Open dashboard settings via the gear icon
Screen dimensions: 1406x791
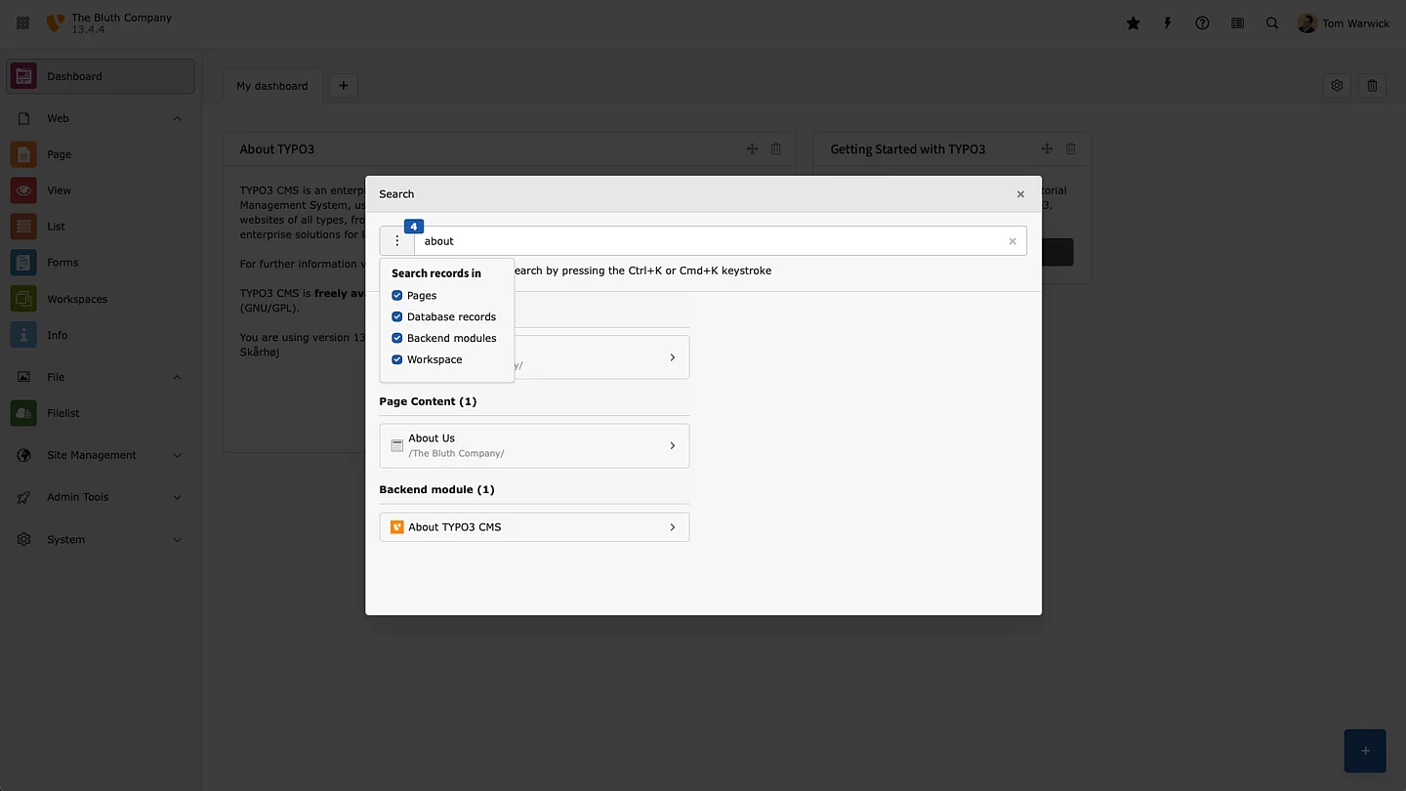pyautogui.click(x=1337, y=85)
